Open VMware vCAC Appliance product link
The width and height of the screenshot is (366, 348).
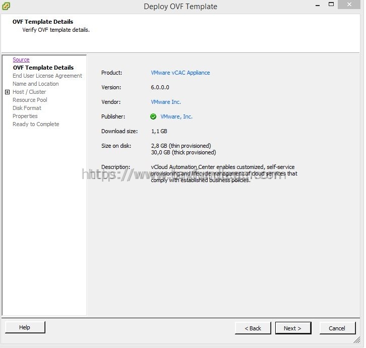click(180, 73)
